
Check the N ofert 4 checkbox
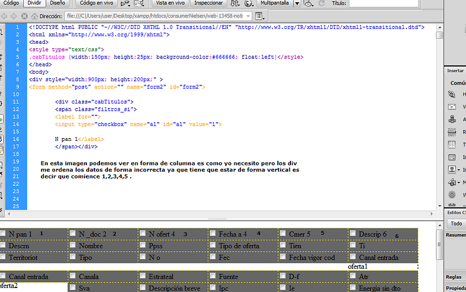click(x=143, y=233)
